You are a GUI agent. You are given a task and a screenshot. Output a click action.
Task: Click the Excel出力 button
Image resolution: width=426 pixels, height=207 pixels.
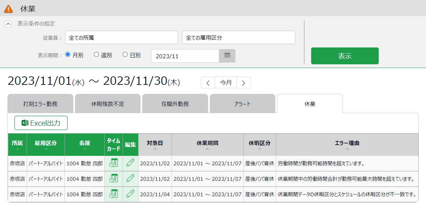[x=41, y=123]
